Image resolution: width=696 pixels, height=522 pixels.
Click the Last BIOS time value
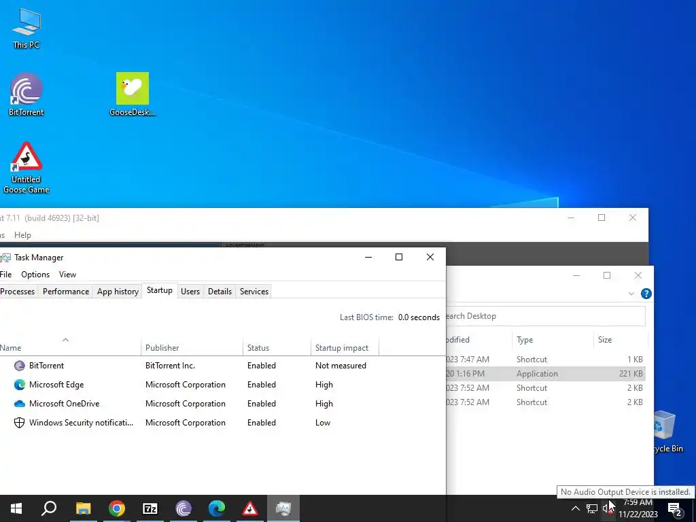[x=419, y=317]
